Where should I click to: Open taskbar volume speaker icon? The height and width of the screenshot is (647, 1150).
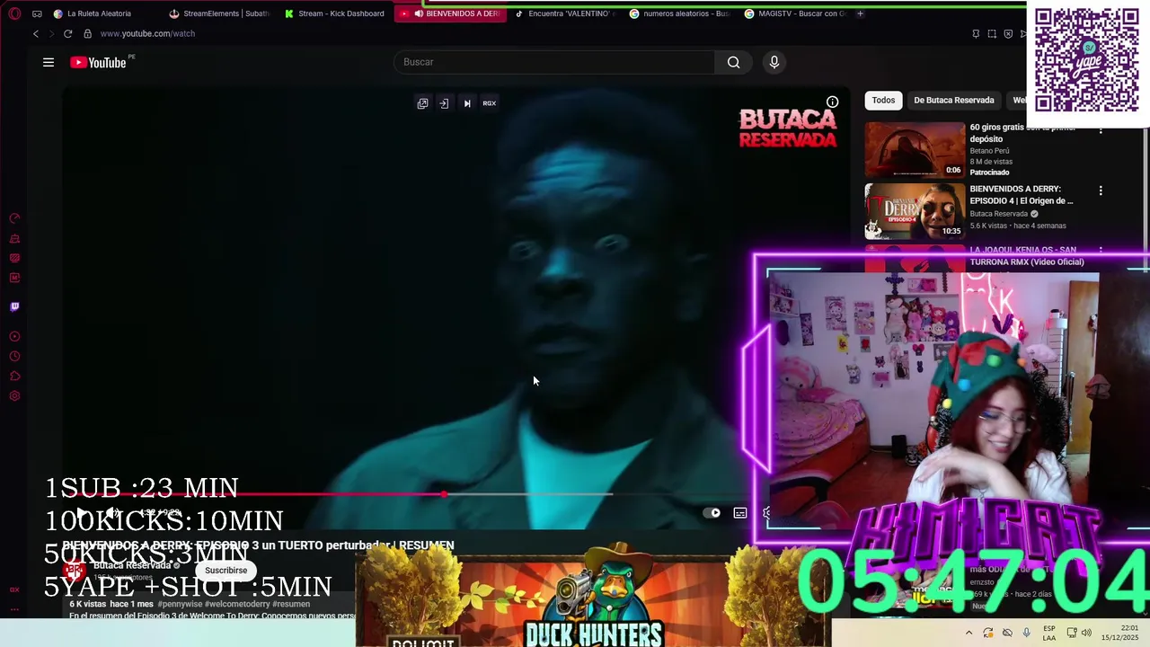point(1086,633)
